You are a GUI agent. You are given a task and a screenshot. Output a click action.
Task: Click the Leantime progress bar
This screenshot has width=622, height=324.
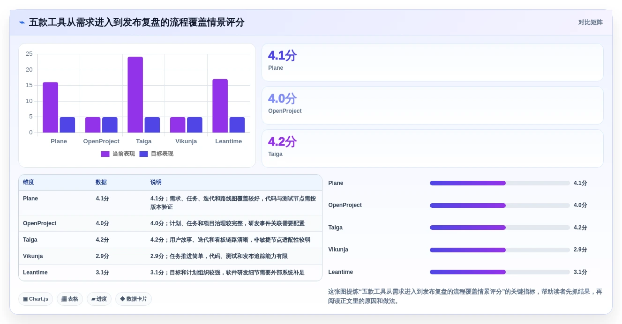click(x=500, y=272)
